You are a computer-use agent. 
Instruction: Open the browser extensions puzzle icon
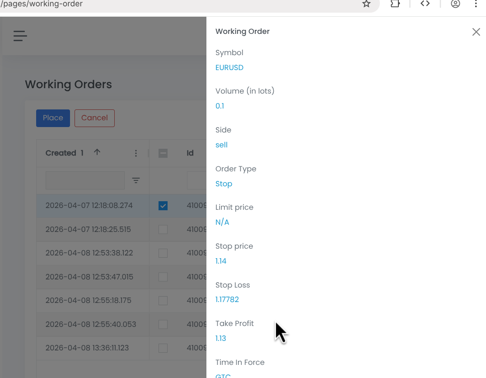coord(395,4)
